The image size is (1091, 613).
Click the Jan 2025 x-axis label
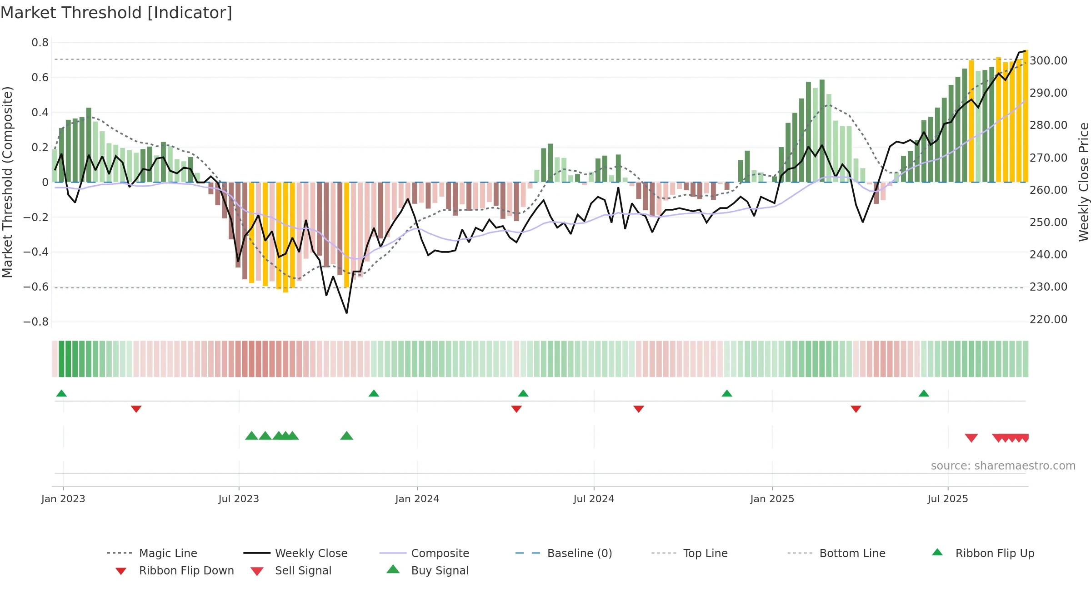pos(772,499)
